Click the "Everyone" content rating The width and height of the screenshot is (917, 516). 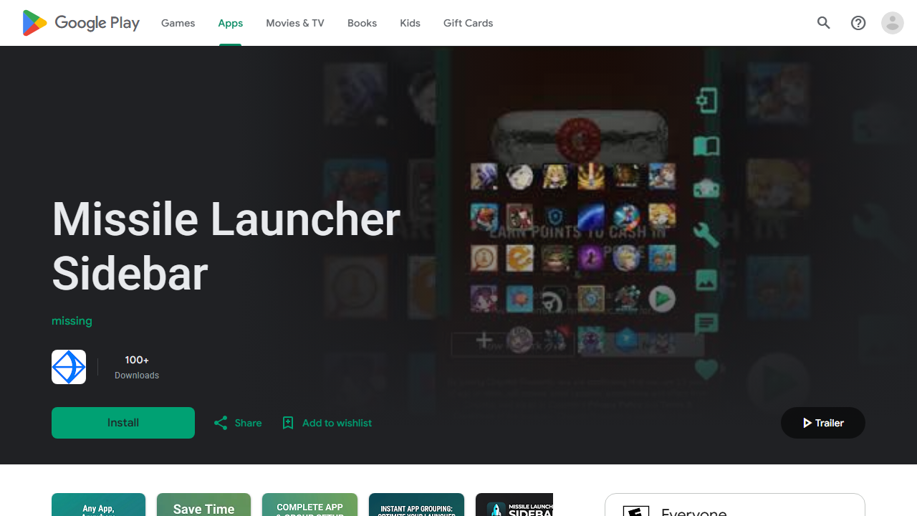click(693, 512)
